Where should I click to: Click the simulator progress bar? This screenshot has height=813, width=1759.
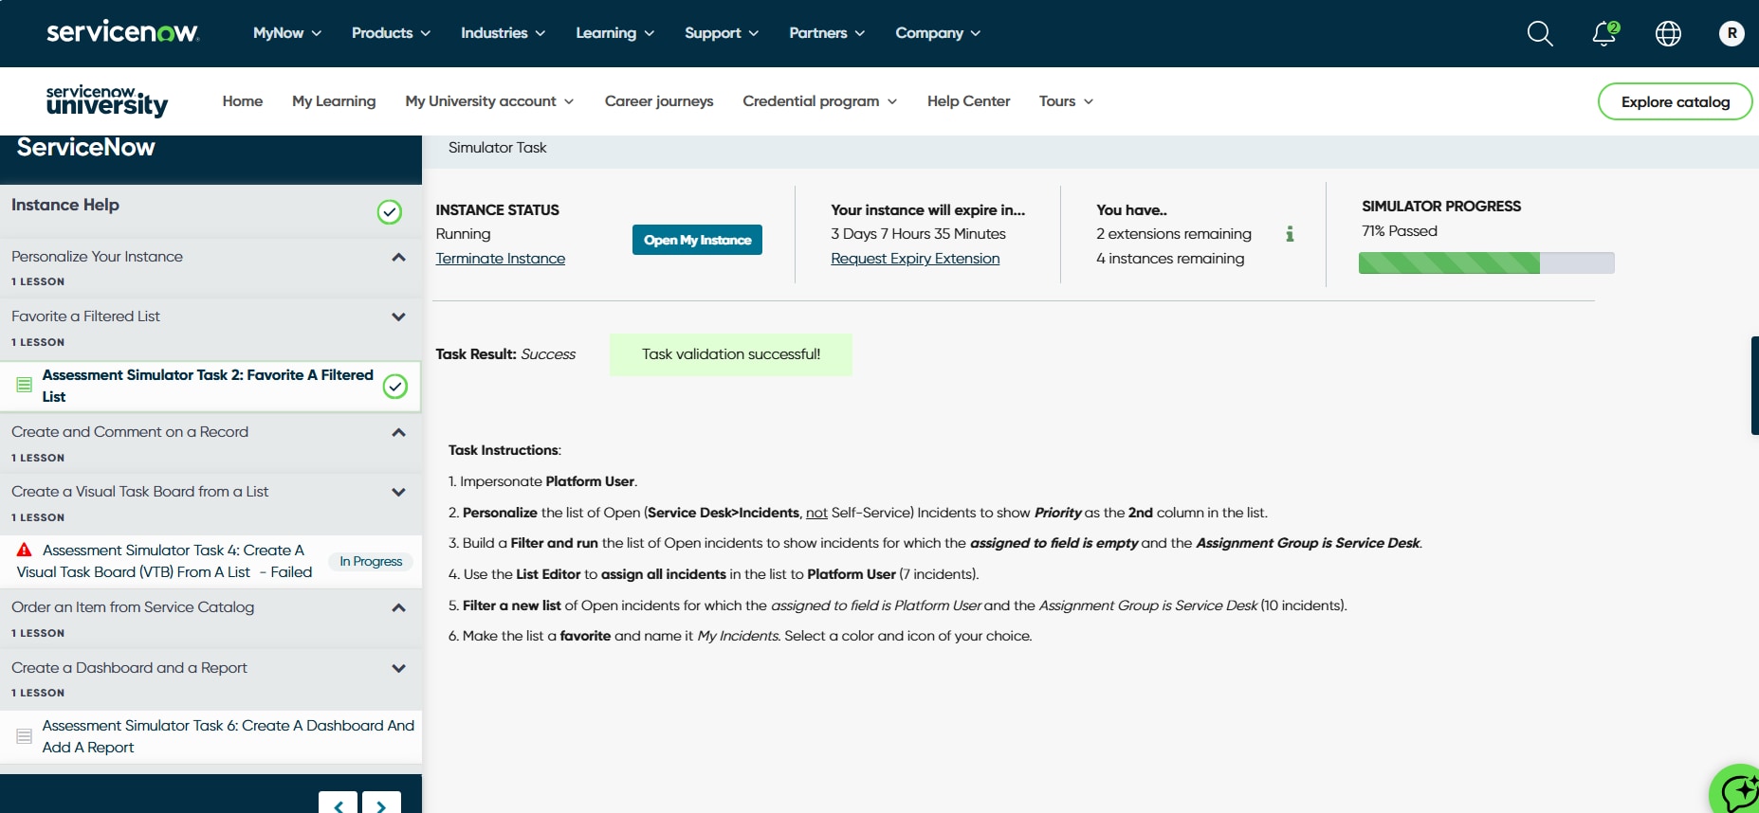click(x=1486, y=263)
